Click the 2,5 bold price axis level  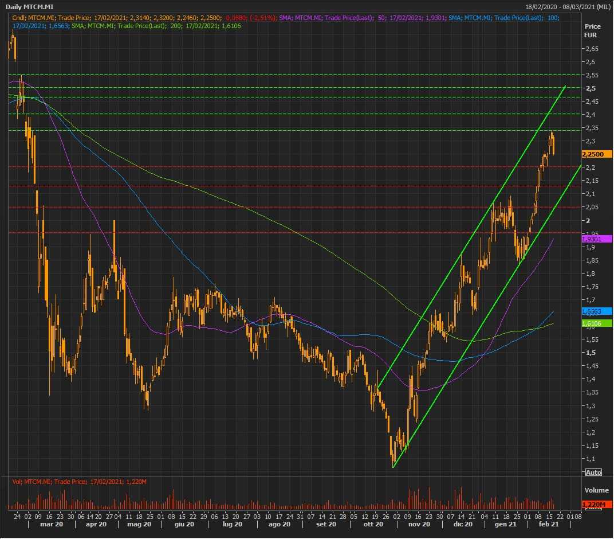pyautogui.click(x=590, y=88)
